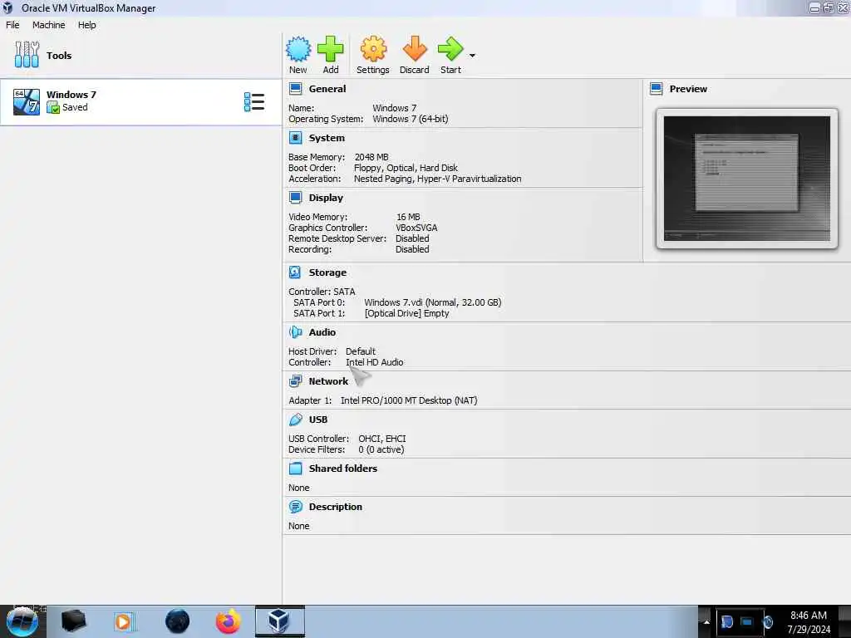Click the Remote Desktop Server Disabled value
Viewport: 851px width, 638px height.
(x=412, y=238)
